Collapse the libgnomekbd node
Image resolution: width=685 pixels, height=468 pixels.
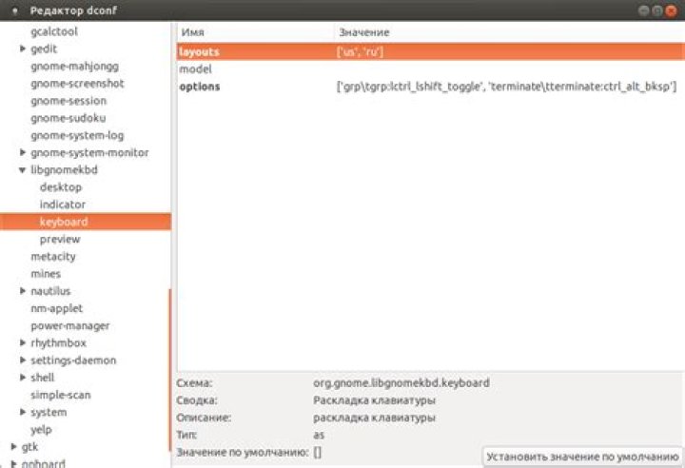23,170
